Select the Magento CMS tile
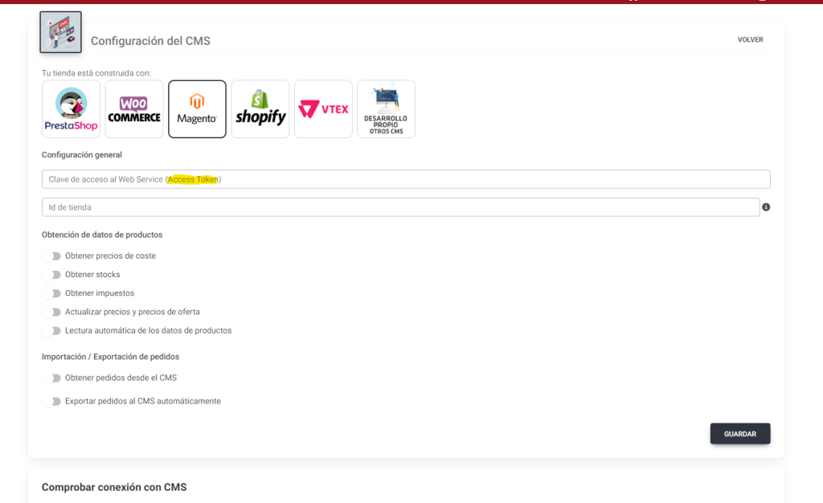The height and width of the screenshot is (503, 823). (197, 109)
